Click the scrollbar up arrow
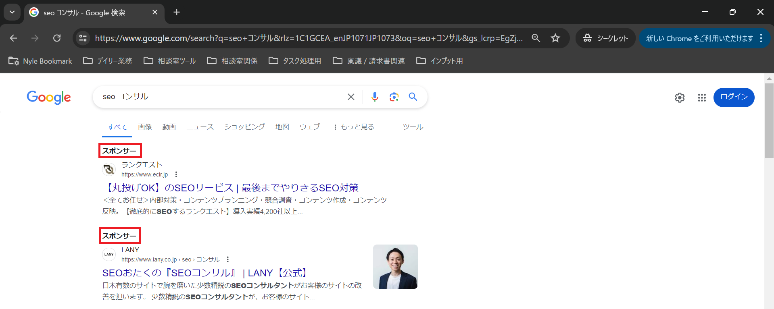Screen dimensions: 774x309 [x=769, y=78]
